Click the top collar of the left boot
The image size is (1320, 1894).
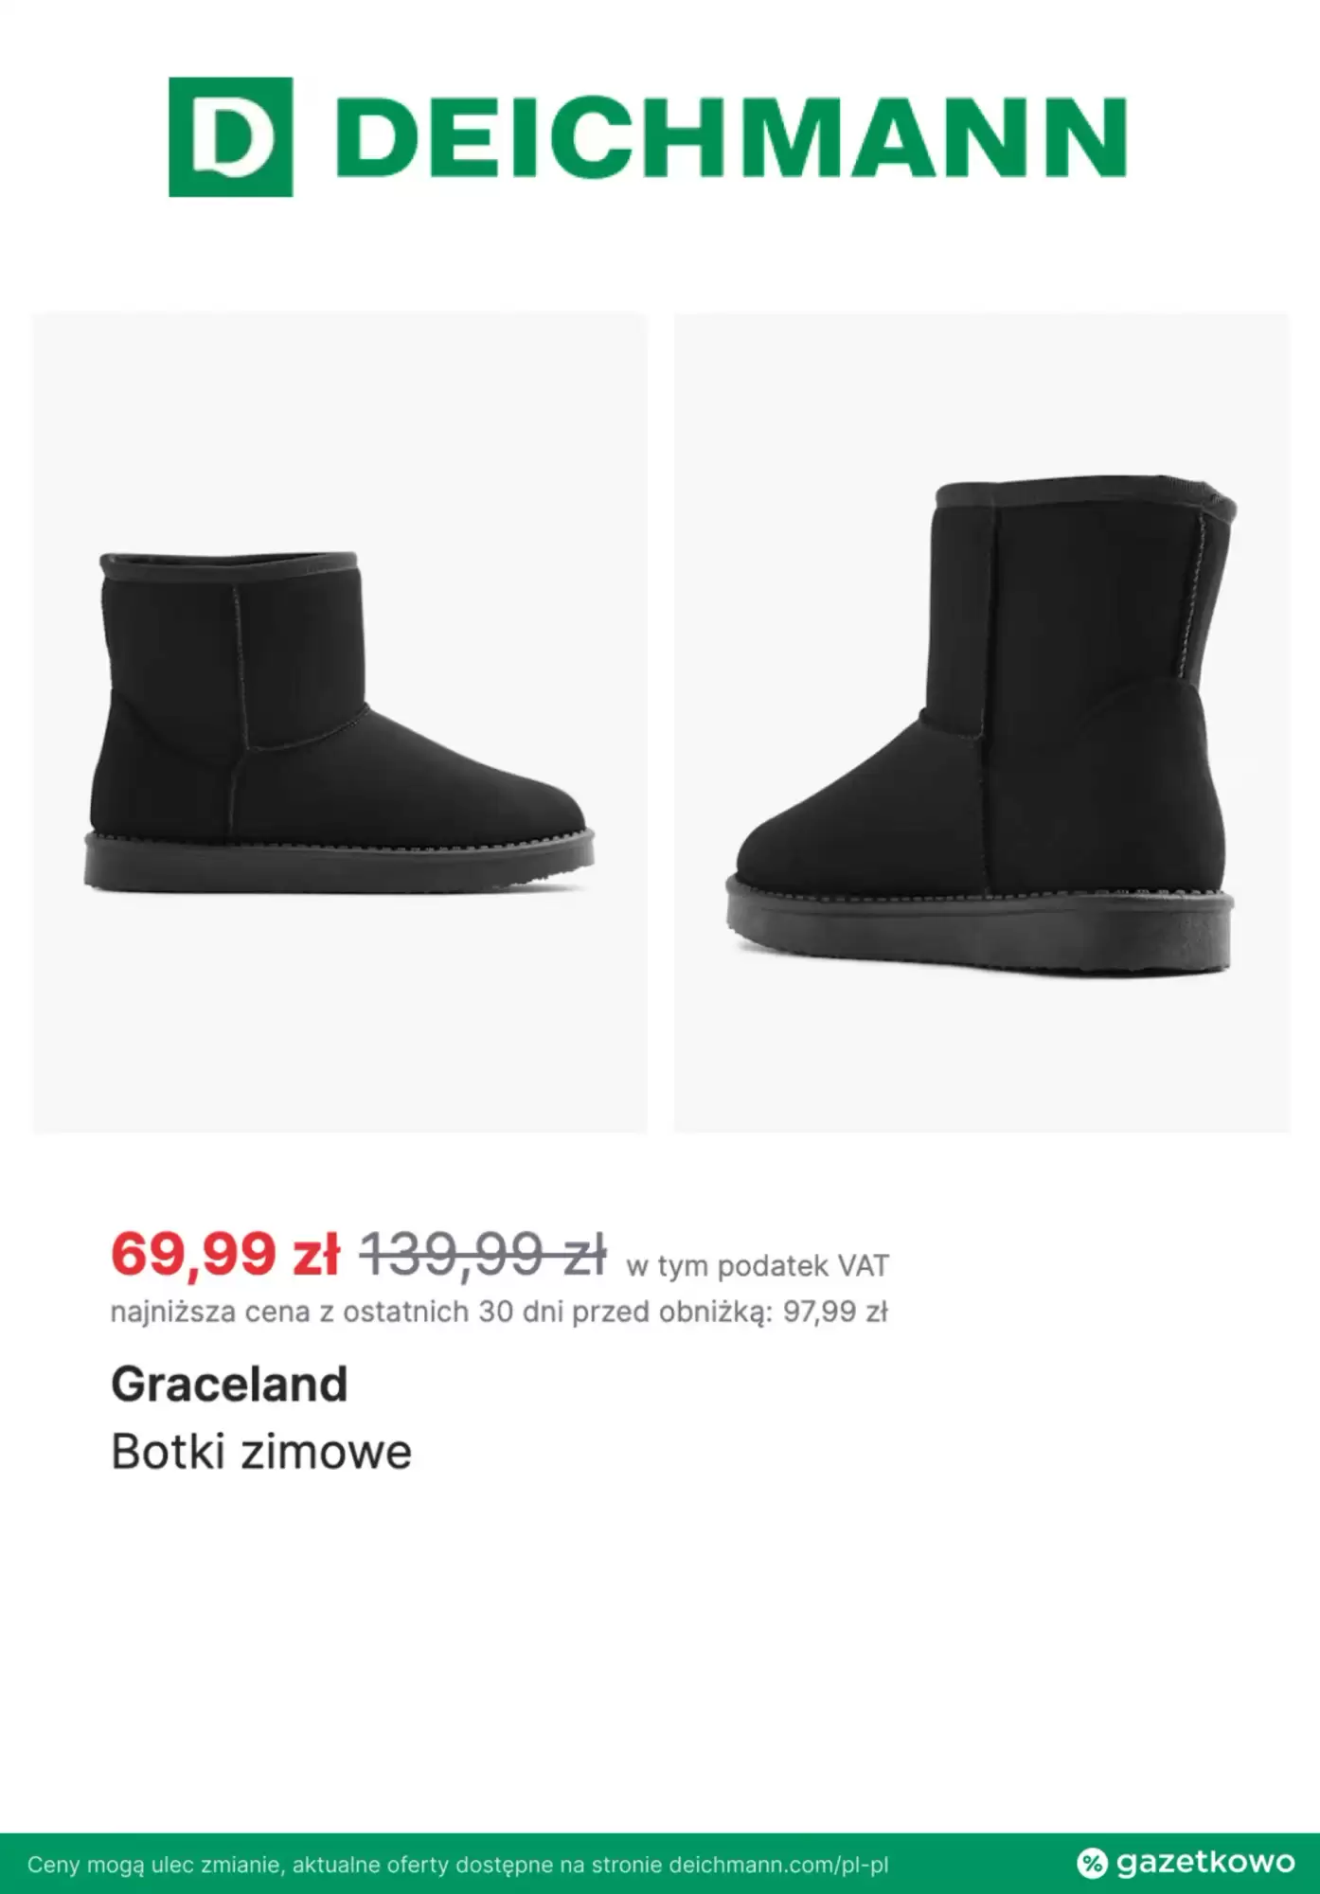click(228, 565)
